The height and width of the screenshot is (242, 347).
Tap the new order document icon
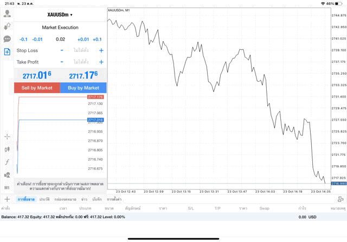[x=7, y=52]
